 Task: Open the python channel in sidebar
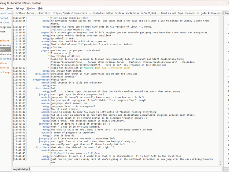point(4,63)
